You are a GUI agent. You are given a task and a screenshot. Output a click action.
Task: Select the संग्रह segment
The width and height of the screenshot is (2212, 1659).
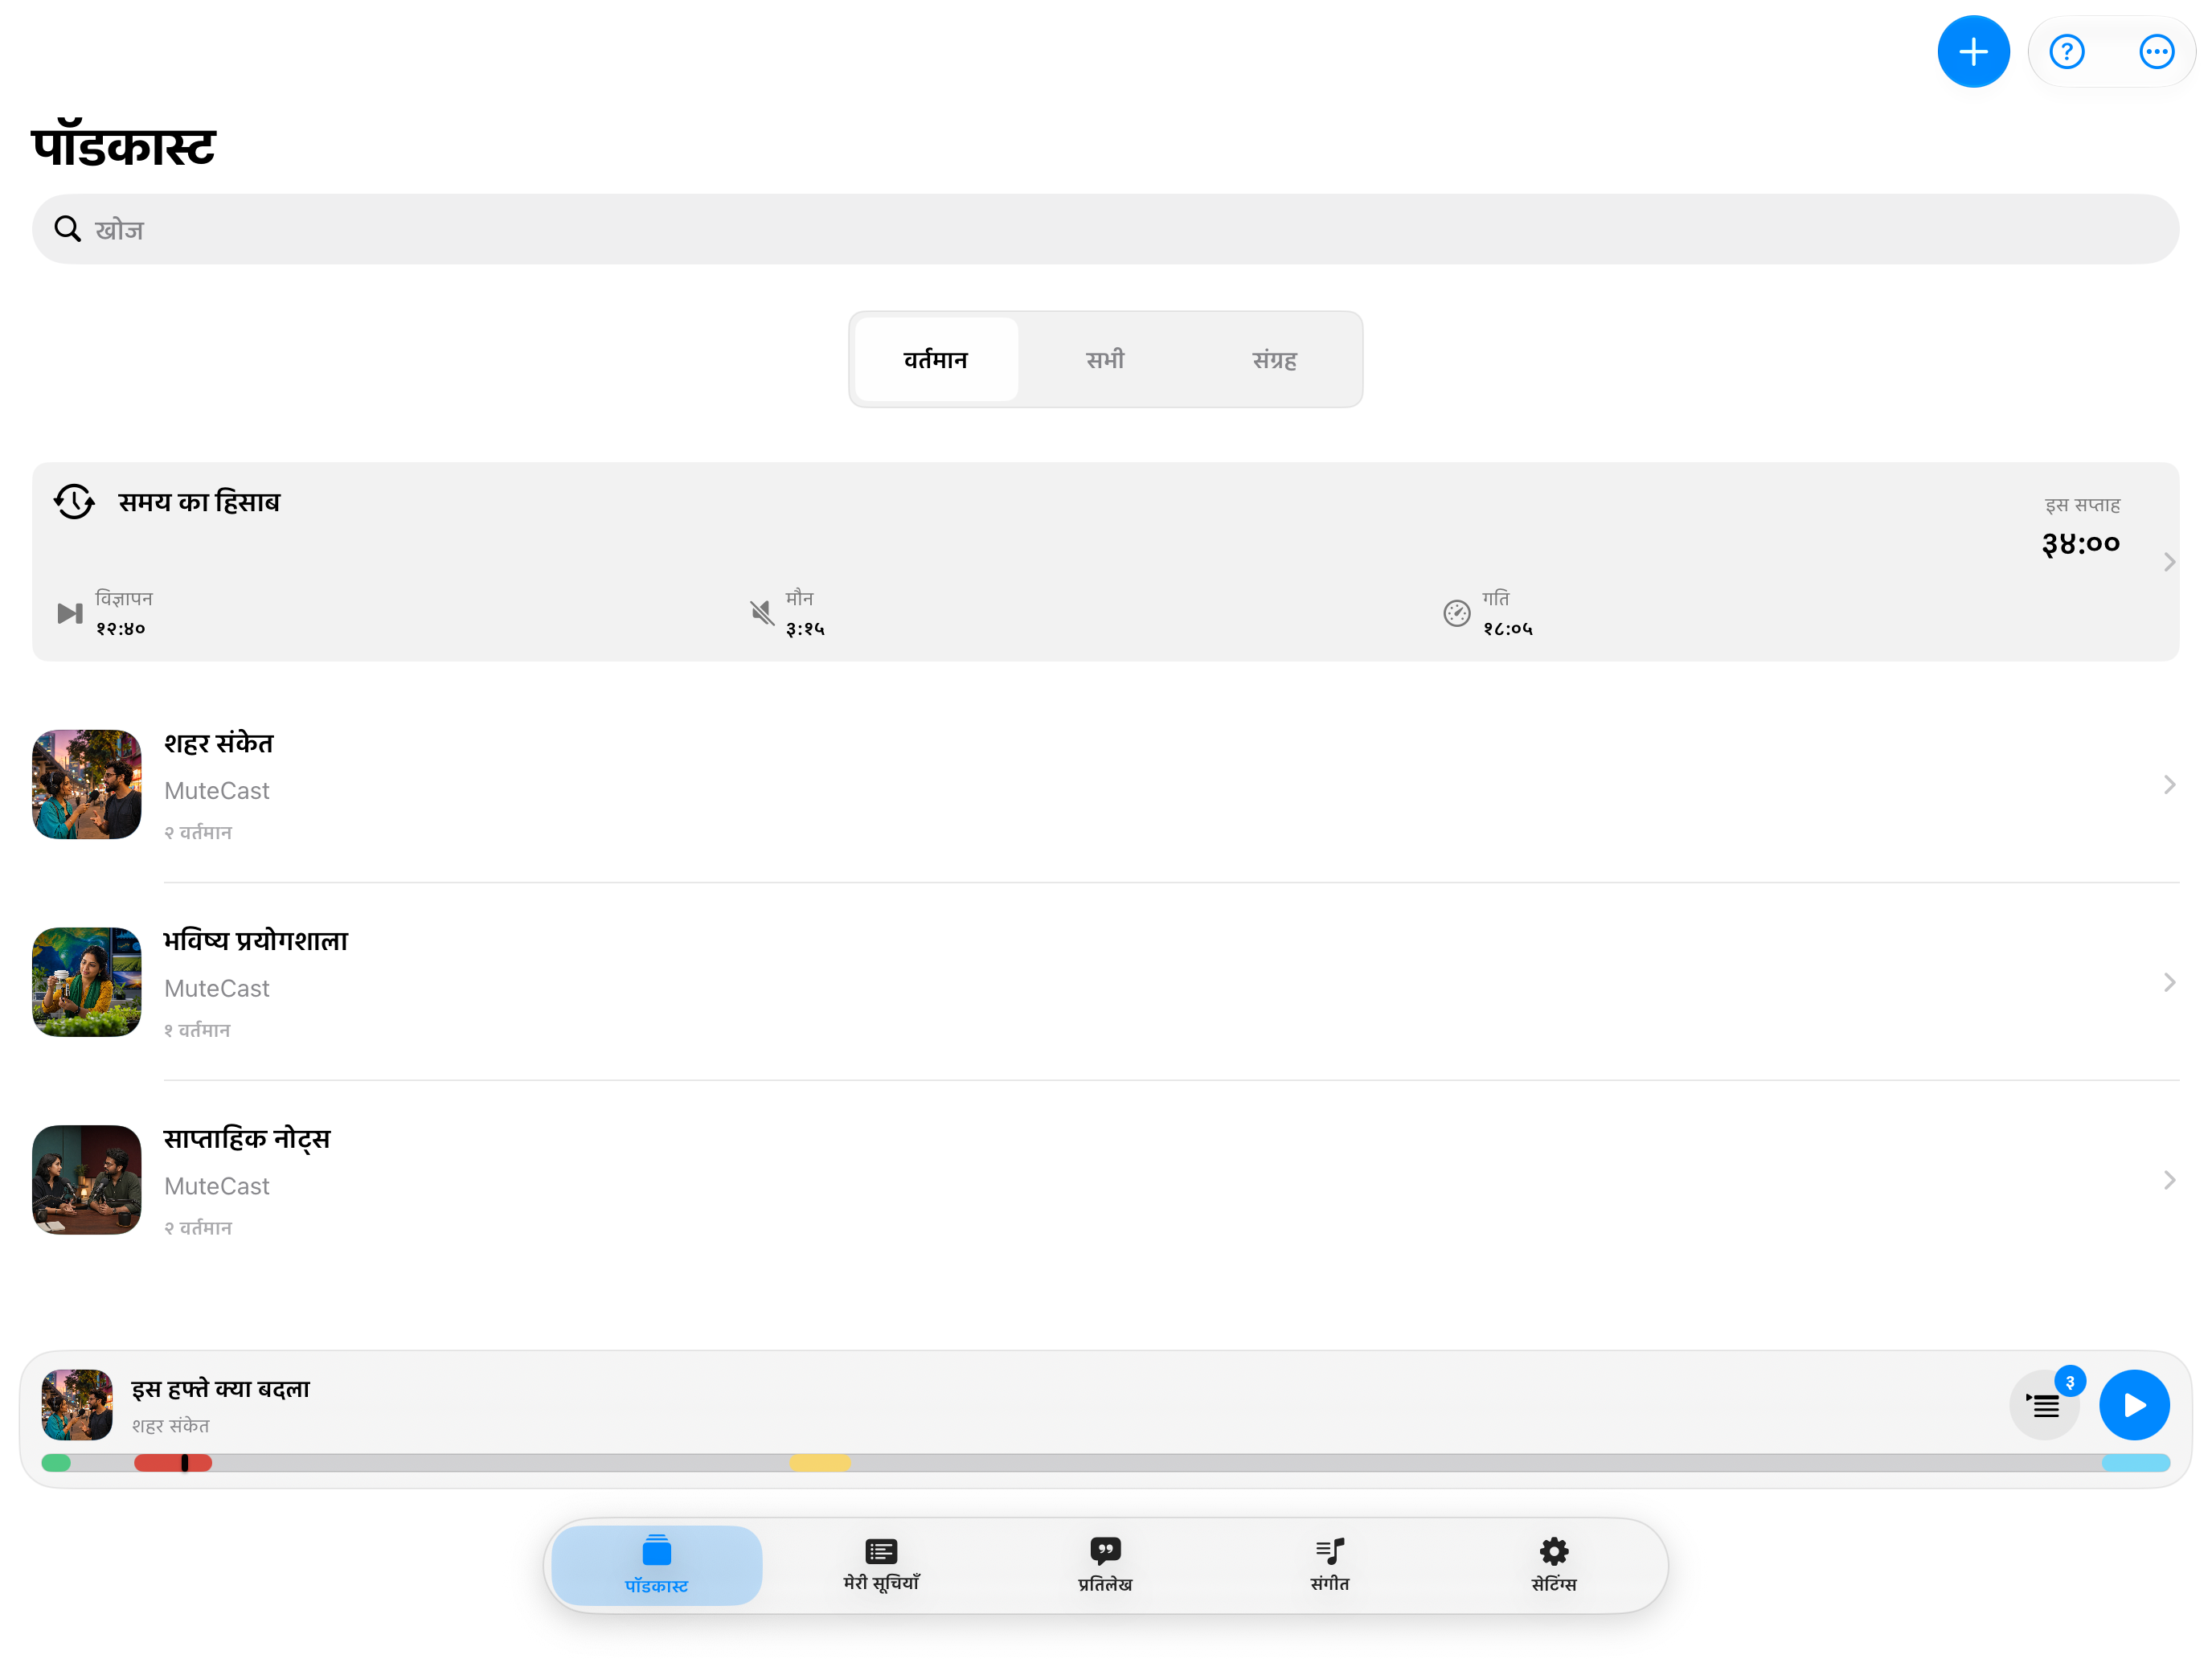[1274, 360]
